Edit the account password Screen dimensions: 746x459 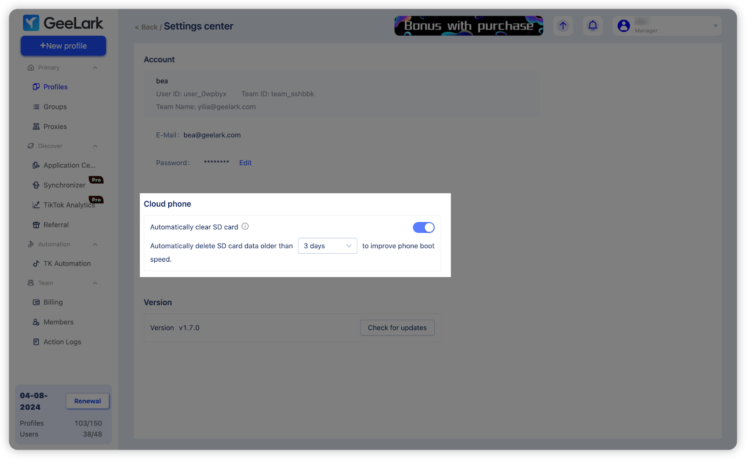(245, 163)
